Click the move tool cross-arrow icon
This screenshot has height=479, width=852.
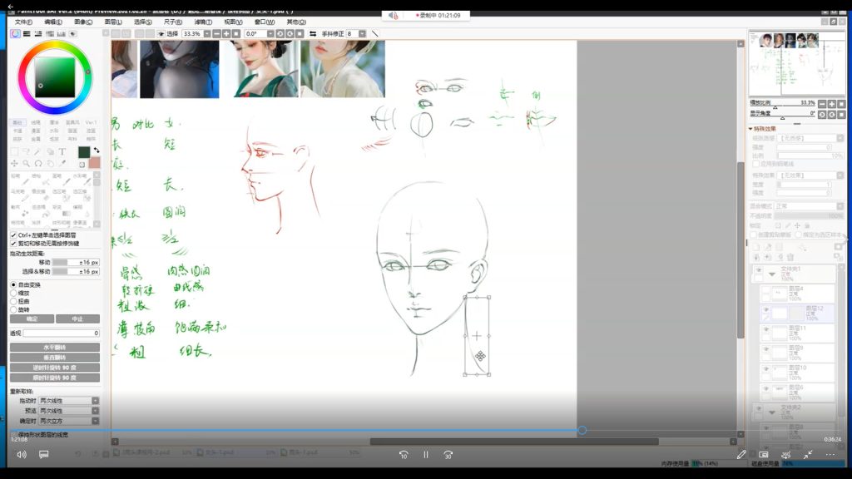tap(14, 163)
